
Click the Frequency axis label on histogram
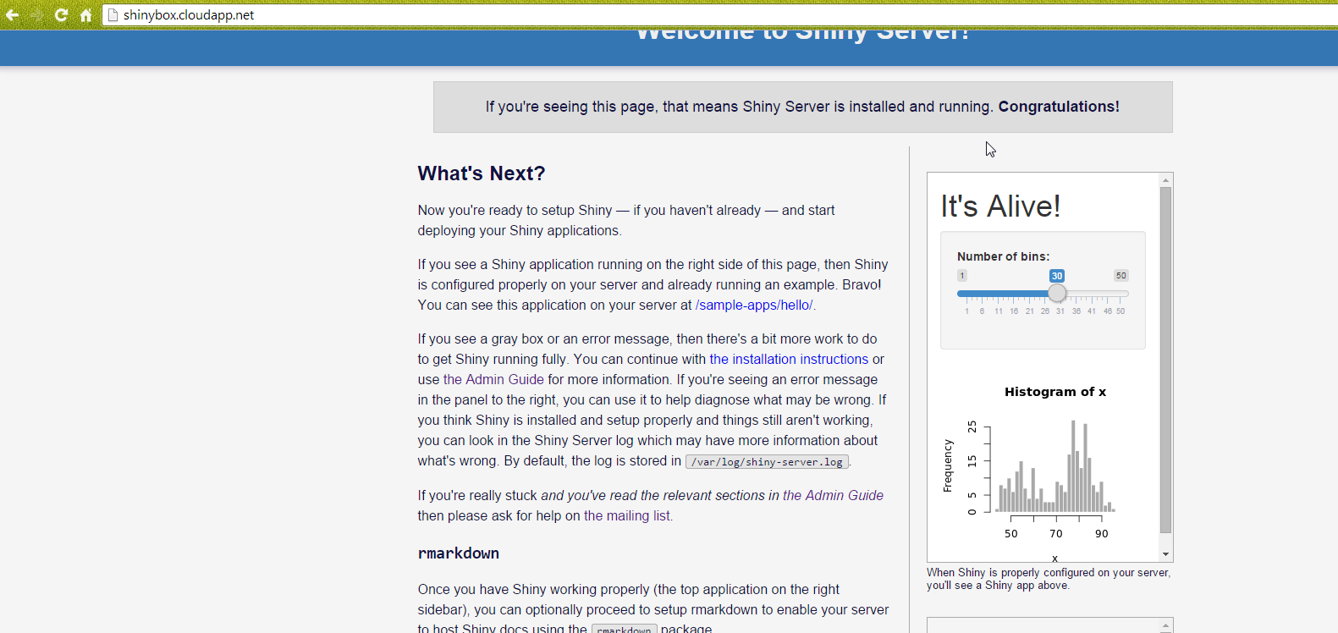[x=948, y=465]
